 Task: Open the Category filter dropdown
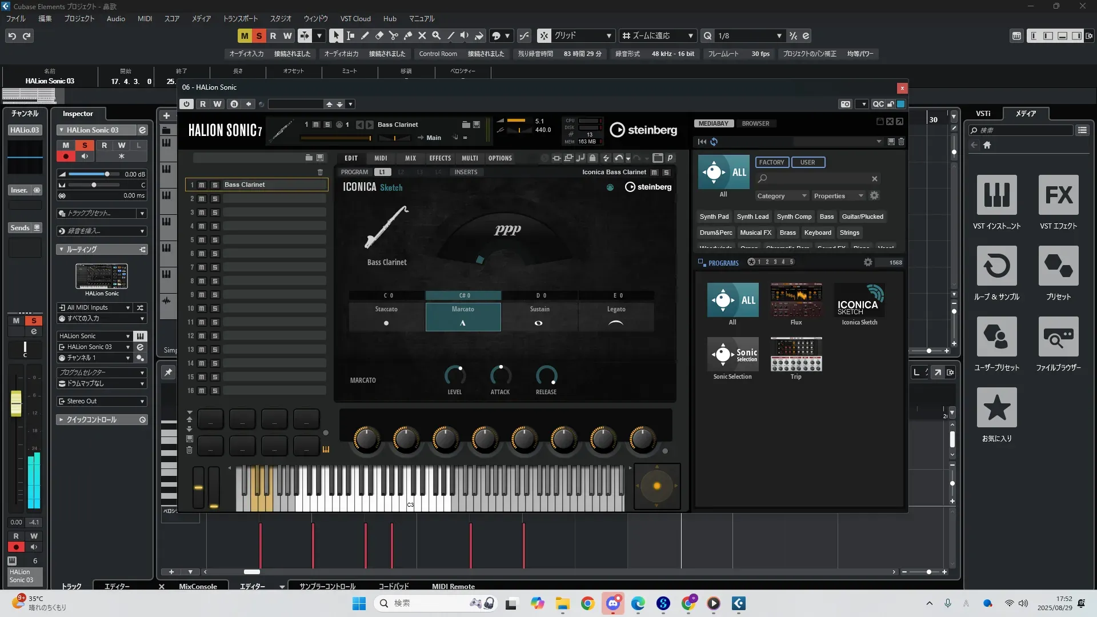pyautogui.click(x=781, y=196)
